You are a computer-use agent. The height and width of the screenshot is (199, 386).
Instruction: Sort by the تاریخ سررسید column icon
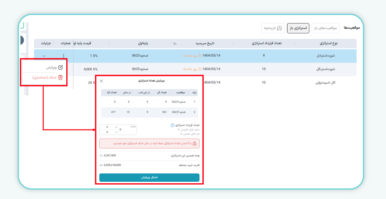point(175,43)
